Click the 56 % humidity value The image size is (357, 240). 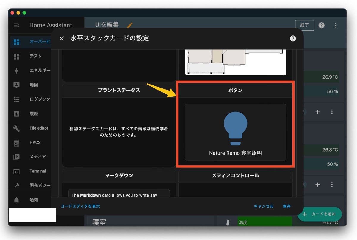tap(333, 91)
